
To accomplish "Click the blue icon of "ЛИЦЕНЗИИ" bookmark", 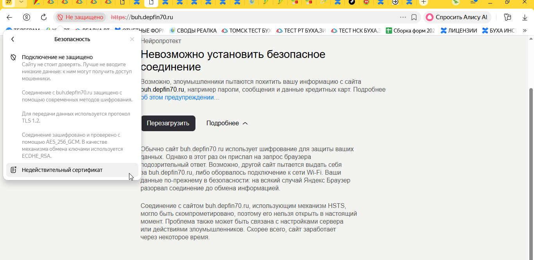I will coord(444,31).
